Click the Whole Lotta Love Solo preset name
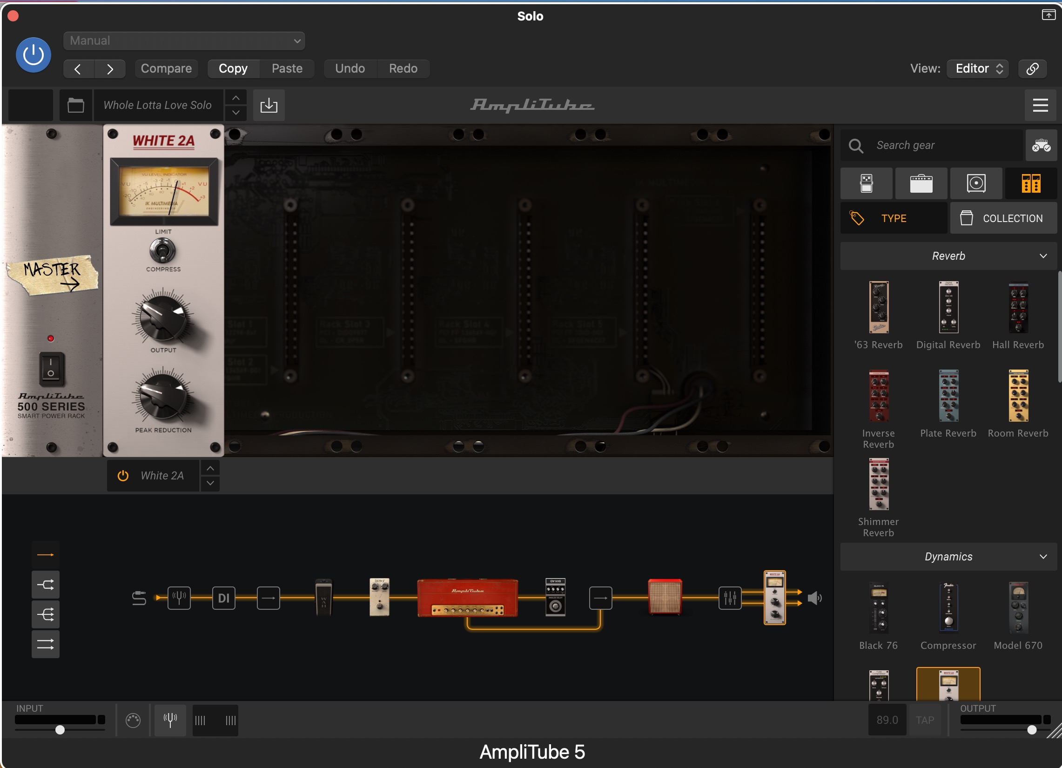 click(157, 105)
